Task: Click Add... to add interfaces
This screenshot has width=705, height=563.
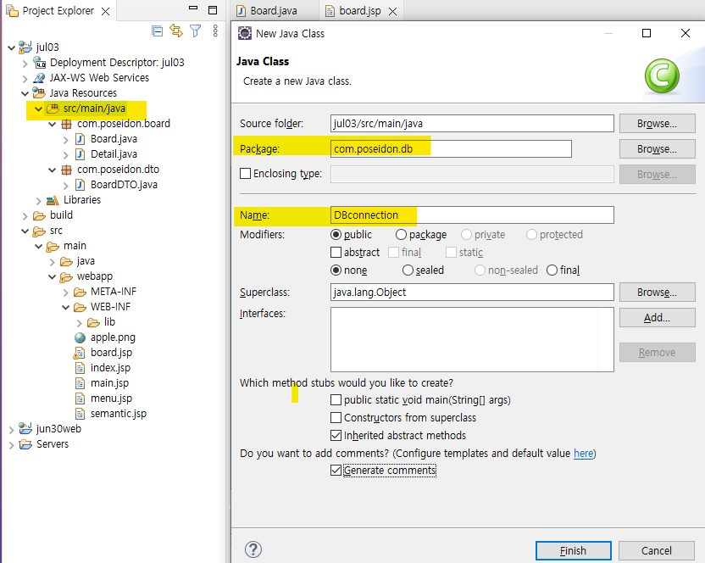Action: pyautogui.click(x=657, y=318)
